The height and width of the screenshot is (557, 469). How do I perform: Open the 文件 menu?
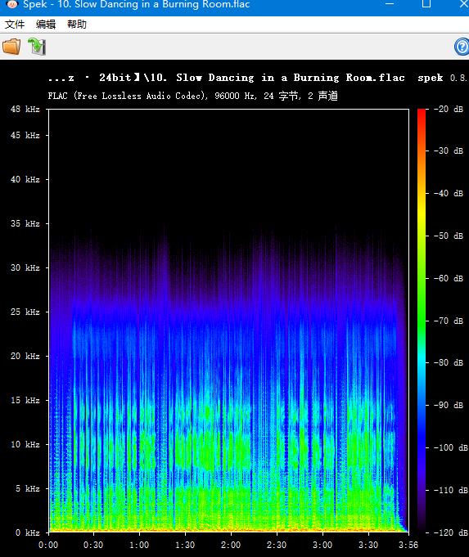point(15,25)
